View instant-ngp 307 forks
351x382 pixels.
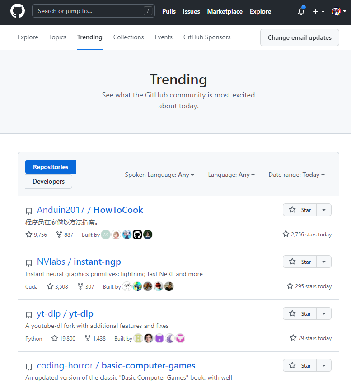tap(86, 286)
